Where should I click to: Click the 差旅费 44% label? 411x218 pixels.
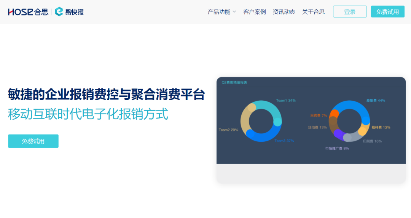tap(376, 101)
